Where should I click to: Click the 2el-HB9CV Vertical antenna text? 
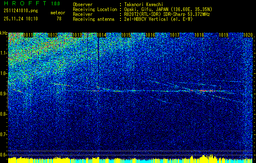pos(158,19)
